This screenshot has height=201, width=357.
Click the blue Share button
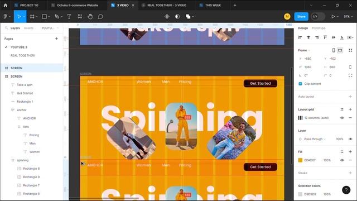click(x=301, y=16)
